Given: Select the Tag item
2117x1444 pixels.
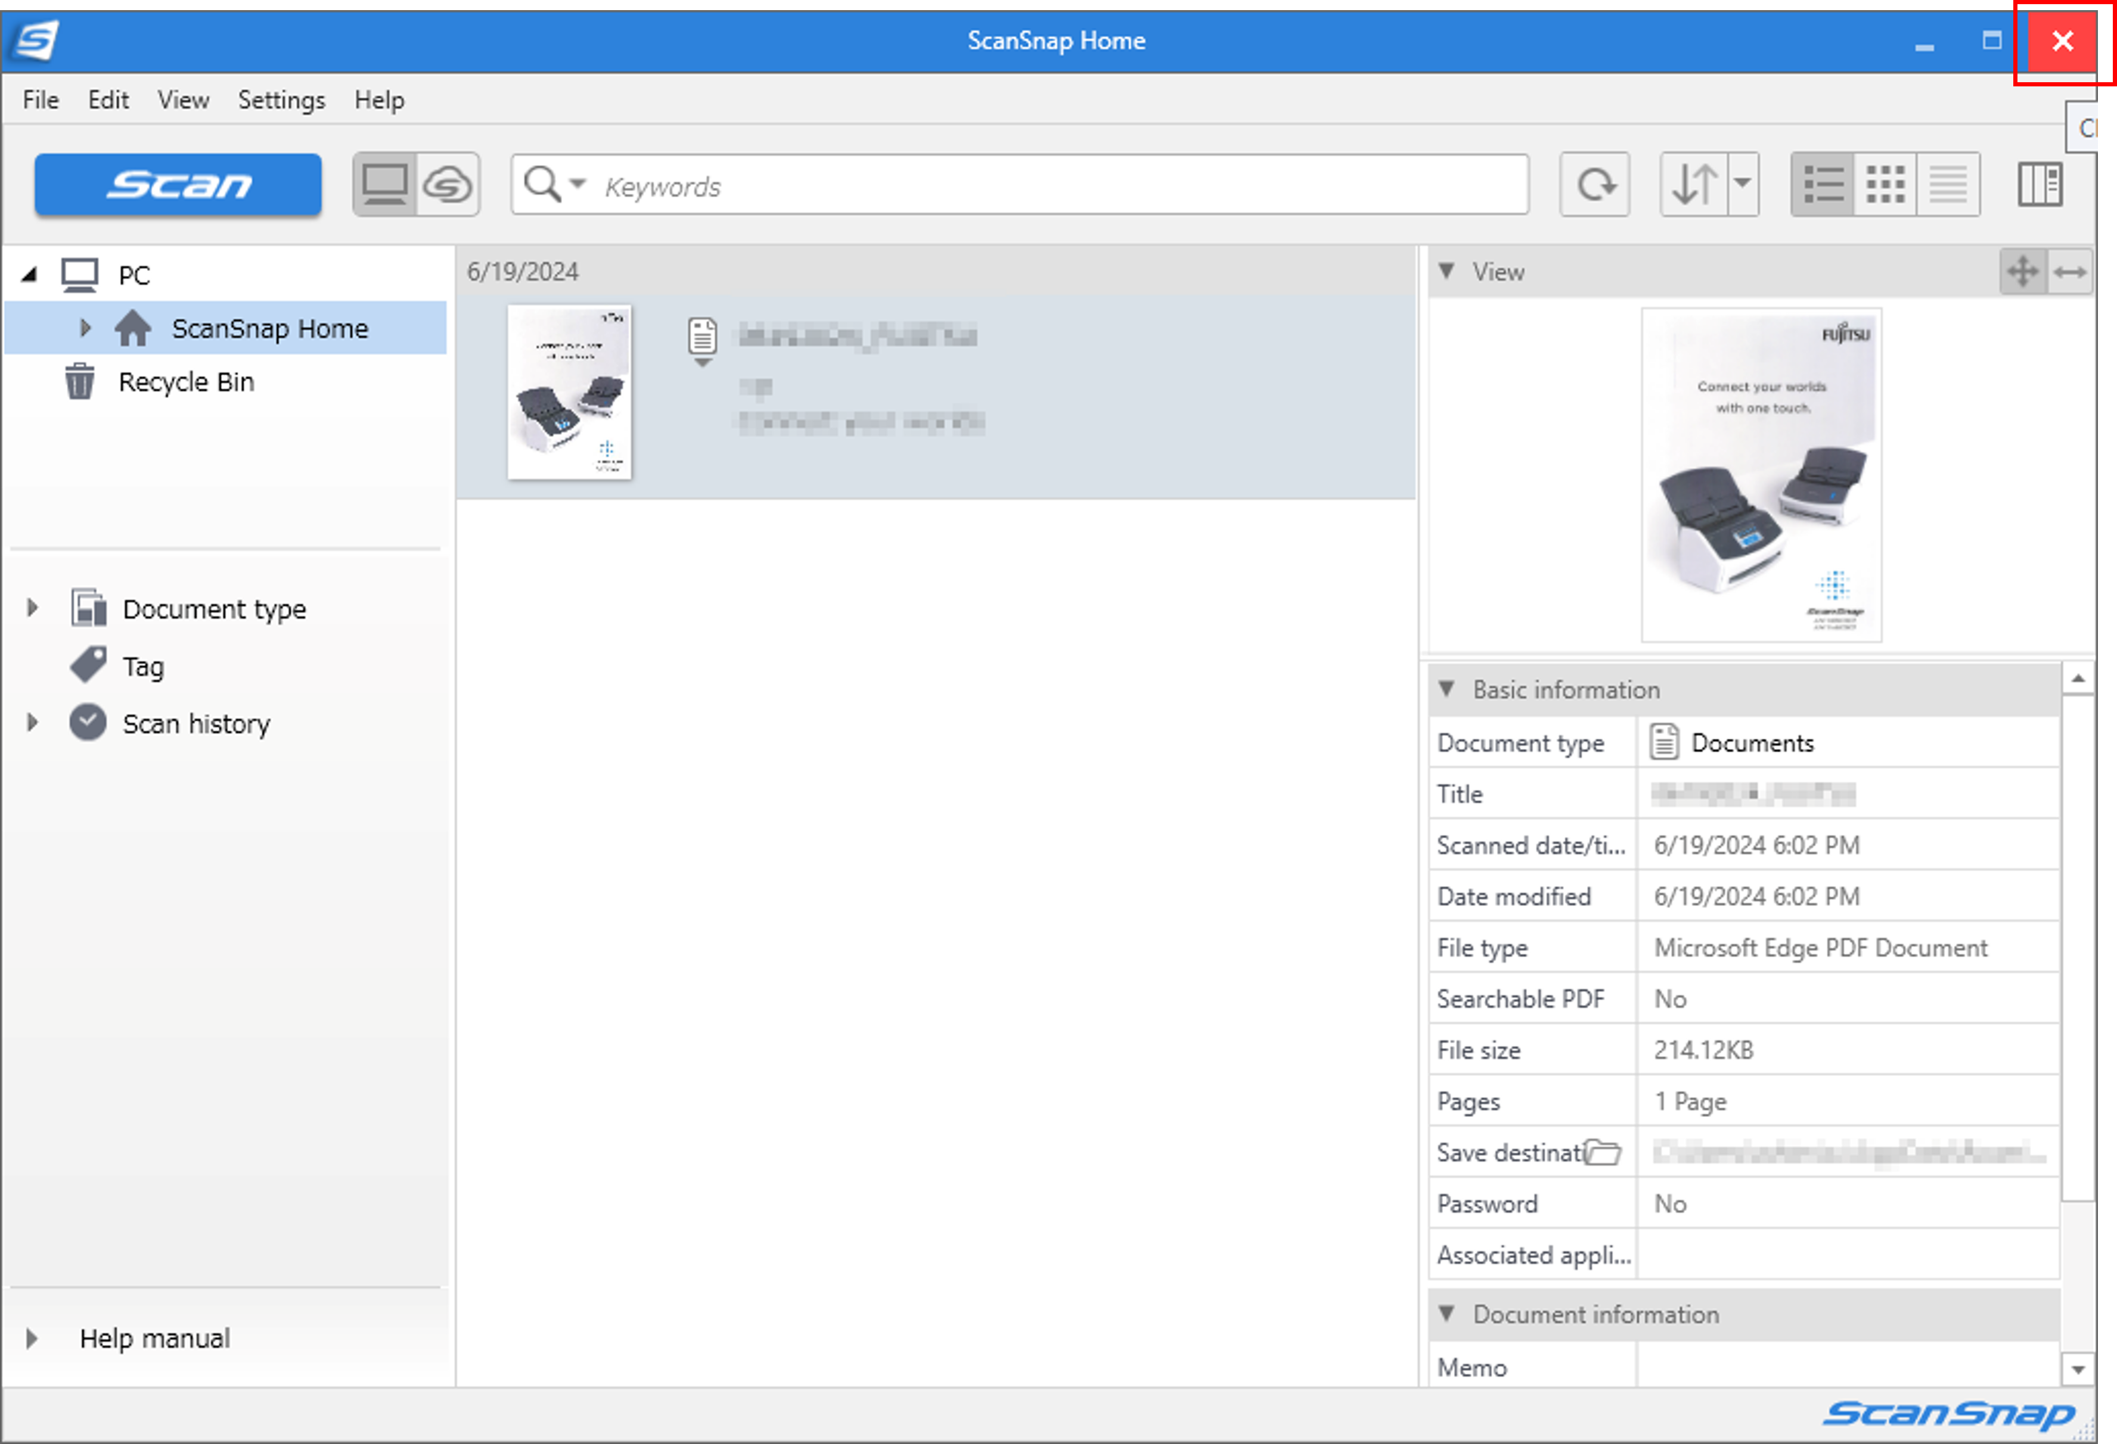Looking at the screenshot, I should pos(143,667).
